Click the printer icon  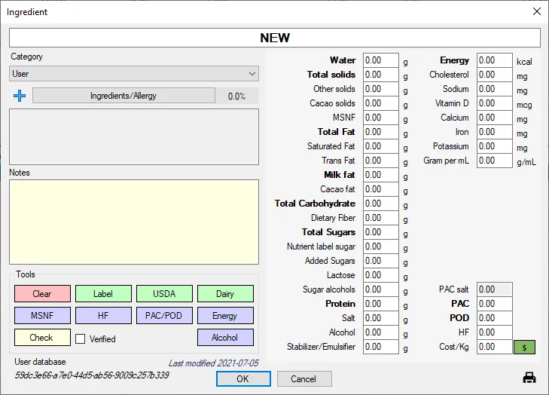[529, 378]
